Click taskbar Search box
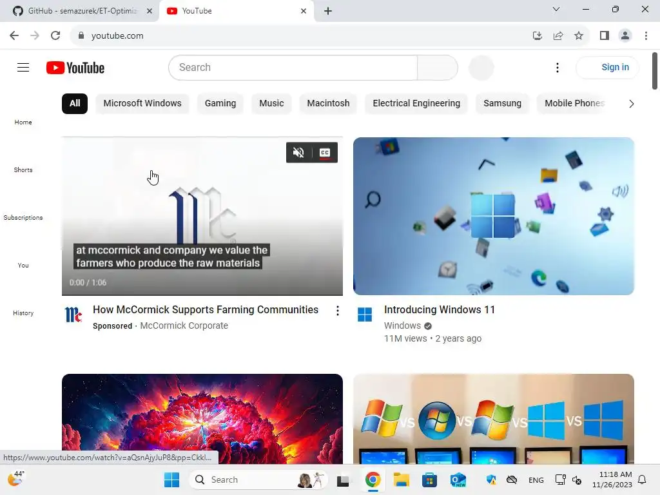This screenshot has height=495, width=660. coord(259,480)
